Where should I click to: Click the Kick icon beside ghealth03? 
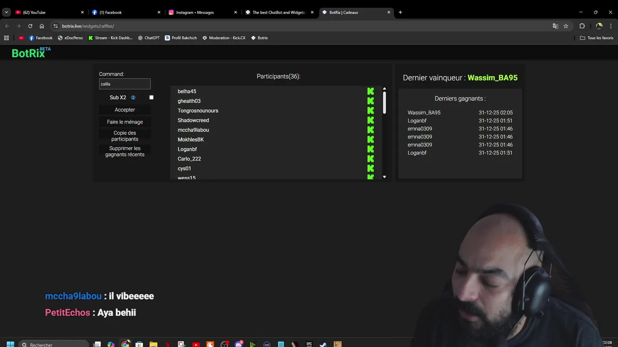(370, 101)
